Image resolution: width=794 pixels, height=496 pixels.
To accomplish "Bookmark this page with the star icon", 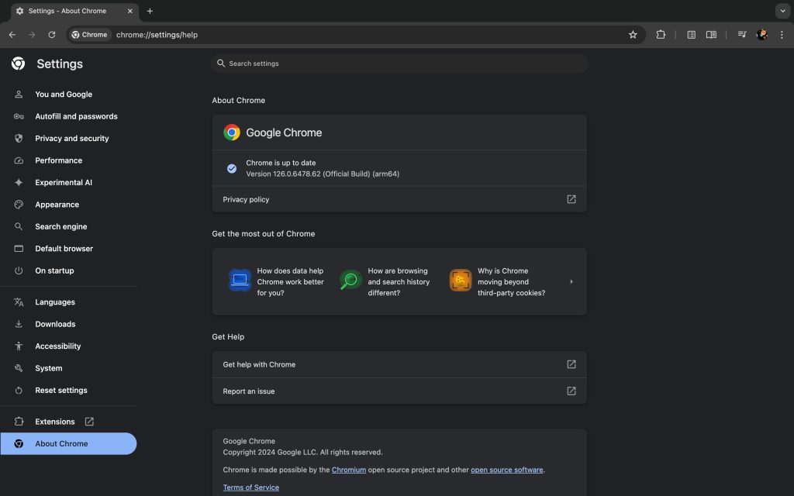I will (633, 35).
